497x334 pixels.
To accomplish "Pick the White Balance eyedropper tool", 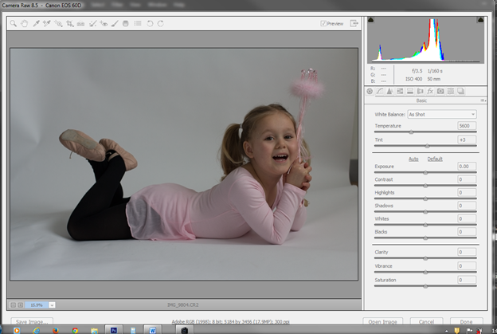I will 37,24.
